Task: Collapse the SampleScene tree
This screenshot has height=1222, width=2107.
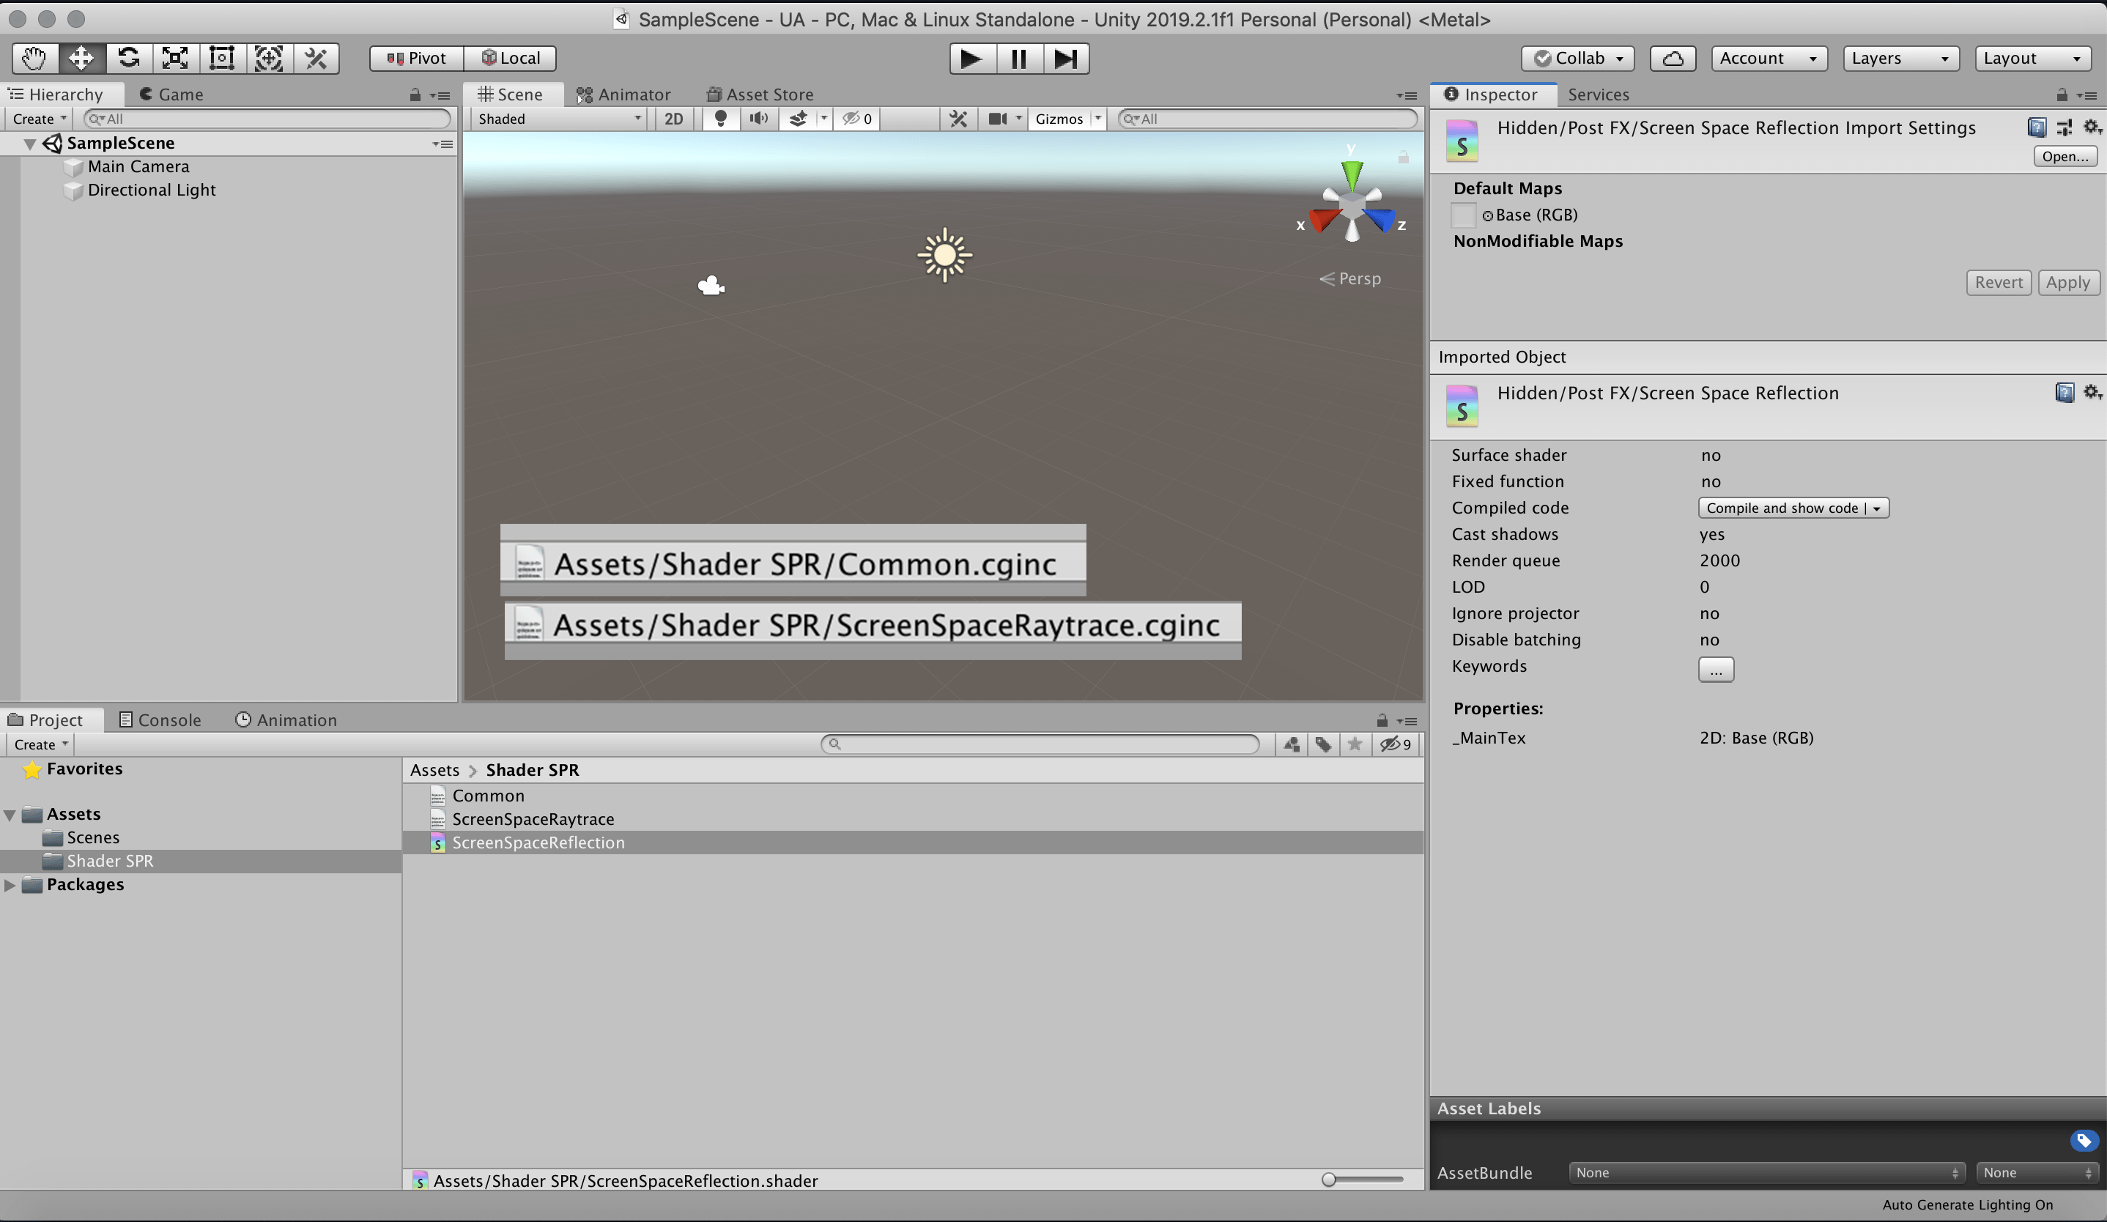Action: tap(29, 144)
